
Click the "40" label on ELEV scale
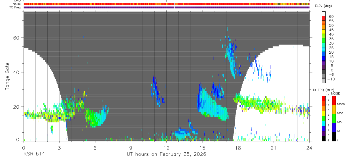coord(331,34)
